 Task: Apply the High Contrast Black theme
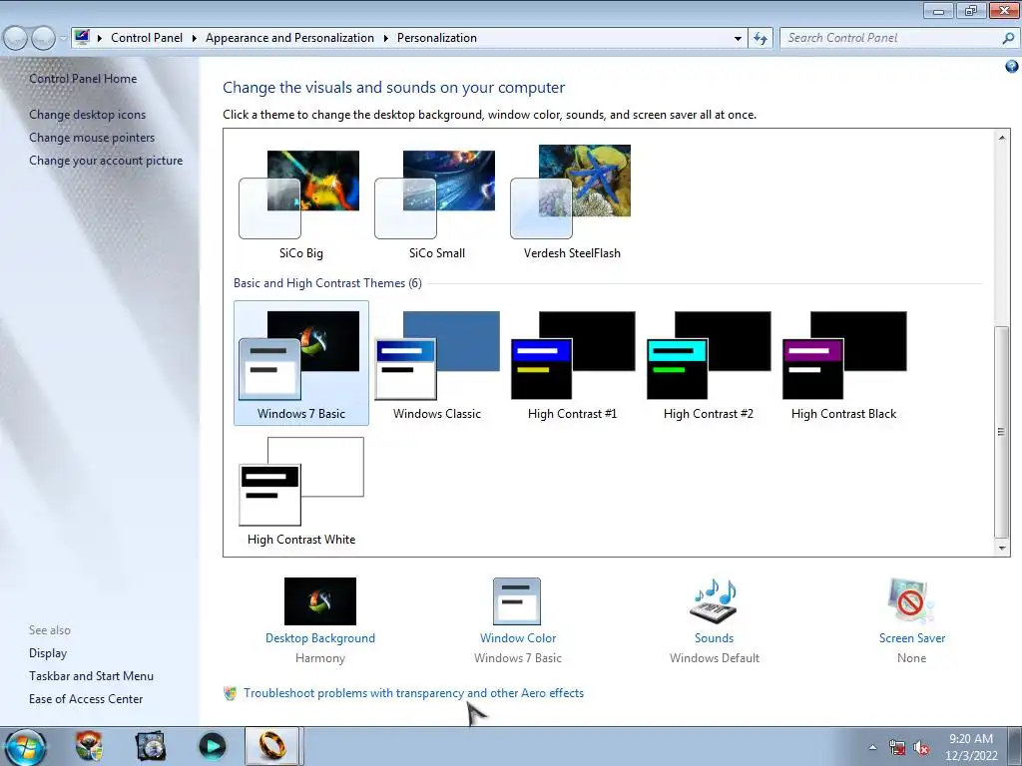pos(843,363)
